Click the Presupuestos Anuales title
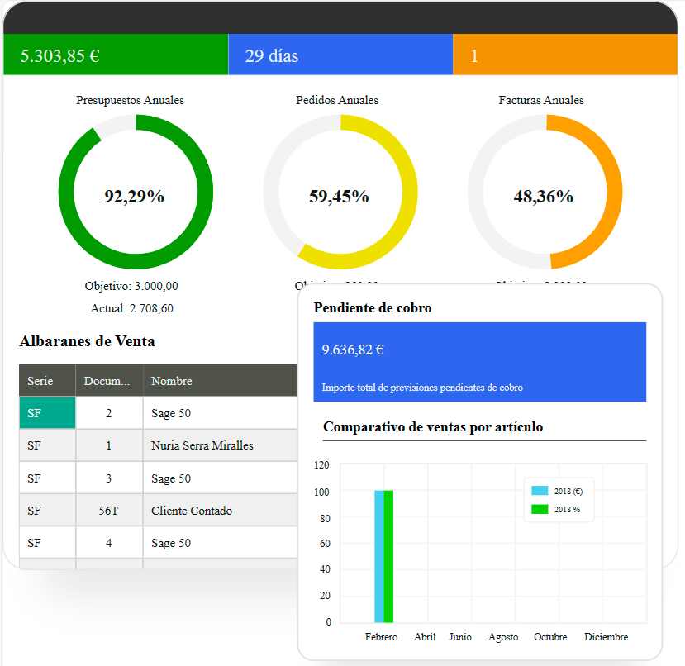 (x=131, y=100)
